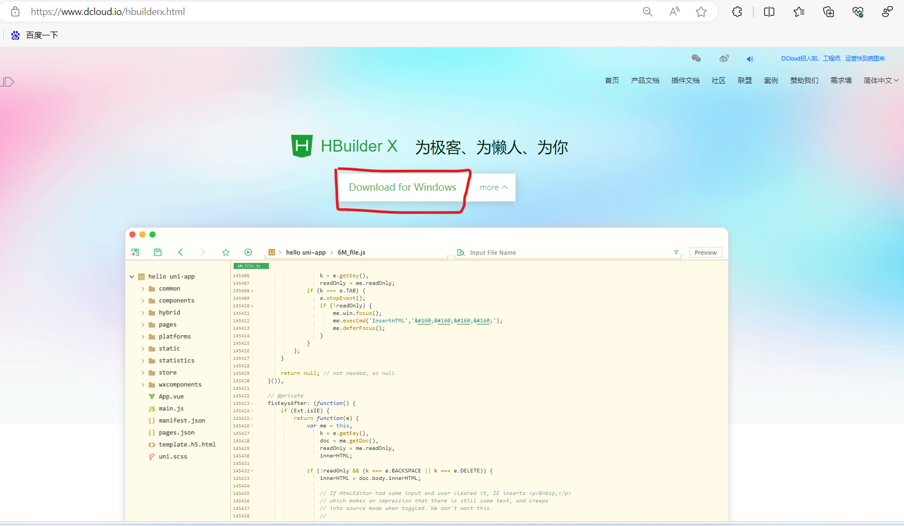Screen dimensions: 904x526
Task: Open the Read Aloud icon
Action: [675, 12]
